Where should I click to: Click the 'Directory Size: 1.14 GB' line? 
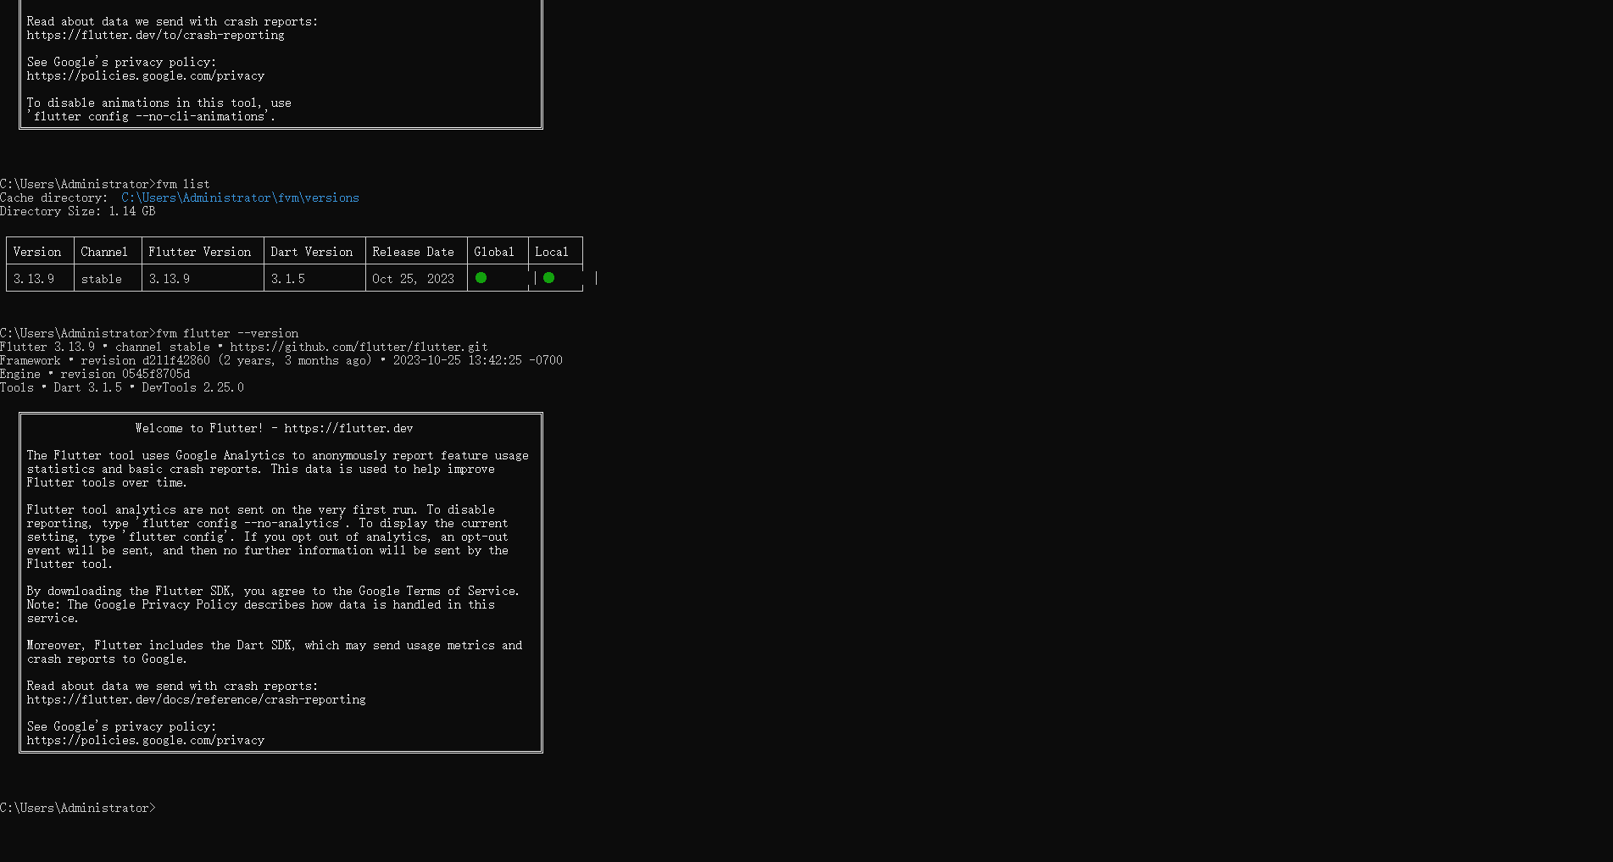click(x=78, y=211)
